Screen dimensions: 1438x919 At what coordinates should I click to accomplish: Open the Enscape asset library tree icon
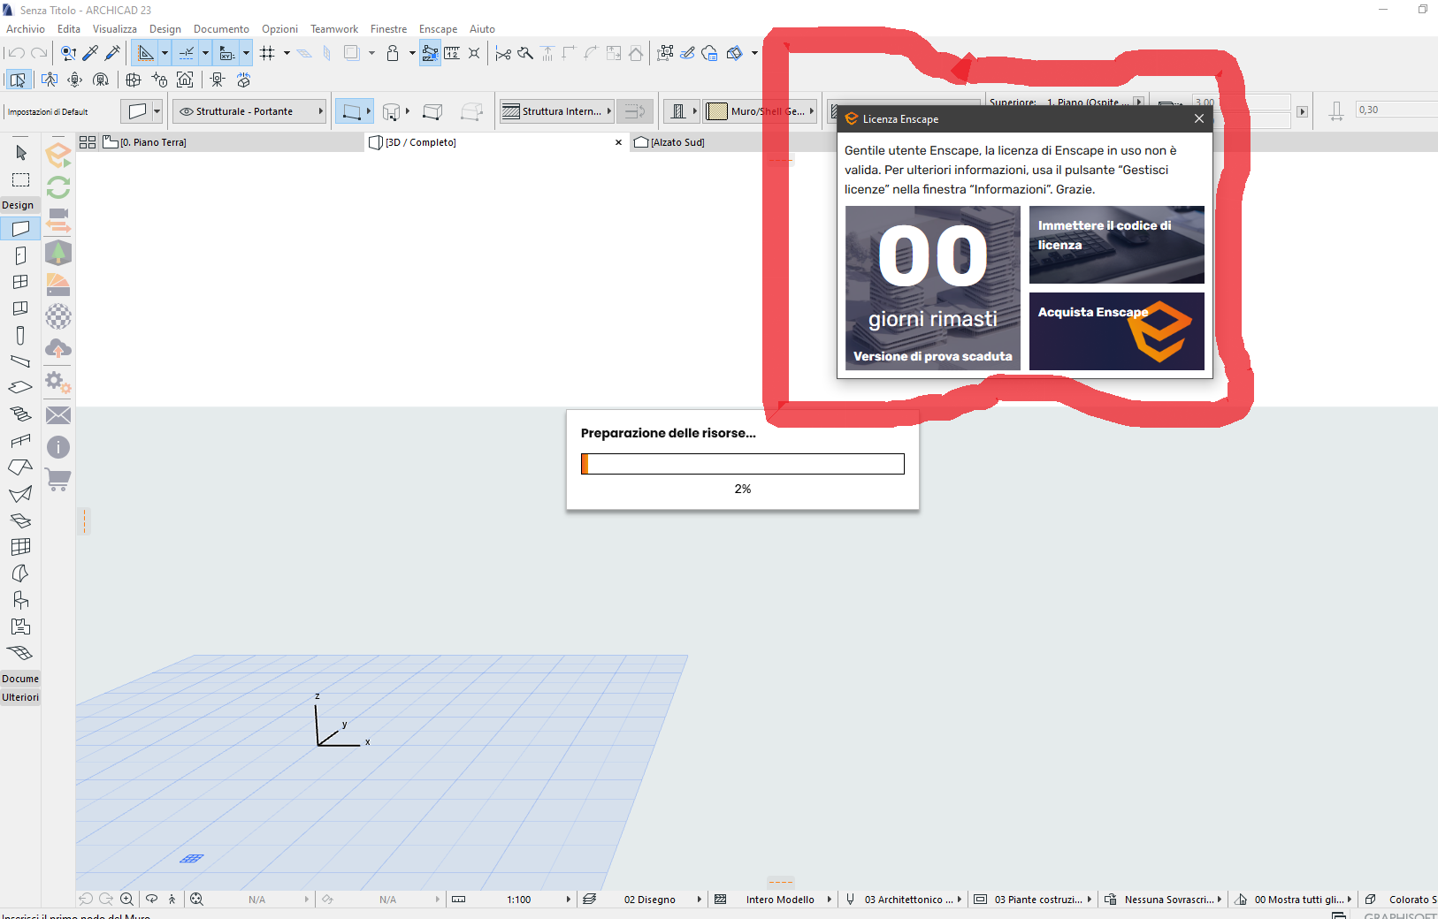(x=58, y=253)
